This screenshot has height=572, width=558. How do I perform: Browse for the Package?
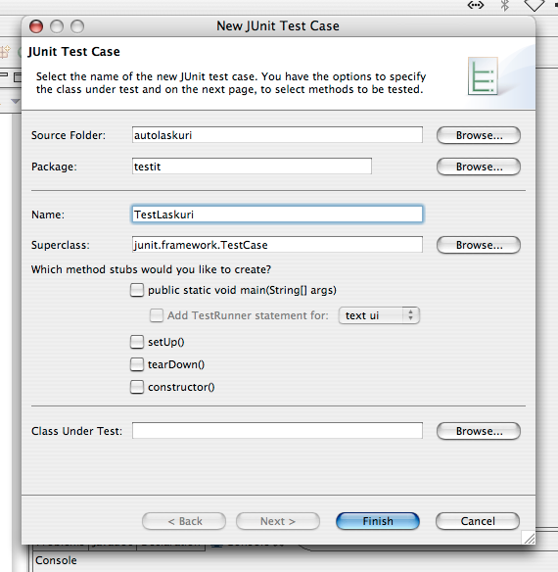pyautogui.click(x=479, y=167)
